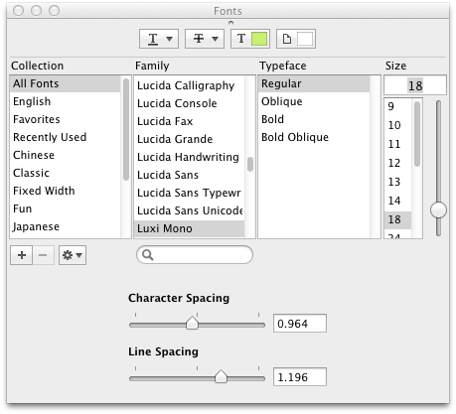Open the text underline style dropdown

pos(159,39)
